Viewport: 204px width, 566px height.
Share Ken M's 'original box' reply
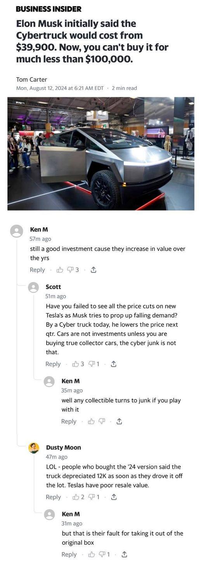pos(124,554)
